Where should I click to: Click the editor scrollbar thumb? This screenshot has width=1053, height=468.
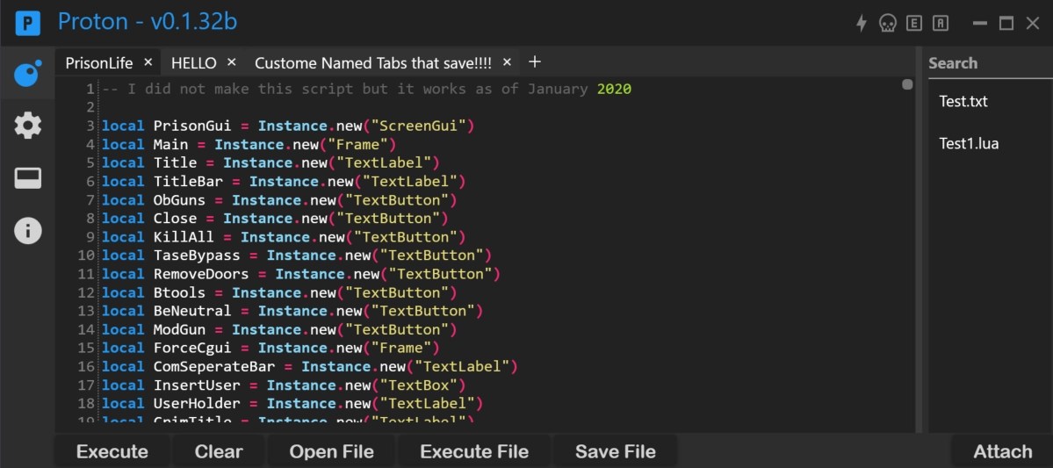907,84
